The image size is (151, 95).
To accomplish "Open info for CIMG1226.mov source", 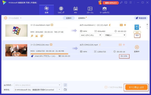I will (x=51, y=45).
